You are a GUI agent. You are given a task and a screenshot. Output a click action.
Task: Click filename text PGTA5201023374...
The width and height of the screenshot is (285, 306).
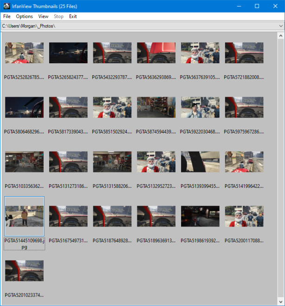click(24, 295)
